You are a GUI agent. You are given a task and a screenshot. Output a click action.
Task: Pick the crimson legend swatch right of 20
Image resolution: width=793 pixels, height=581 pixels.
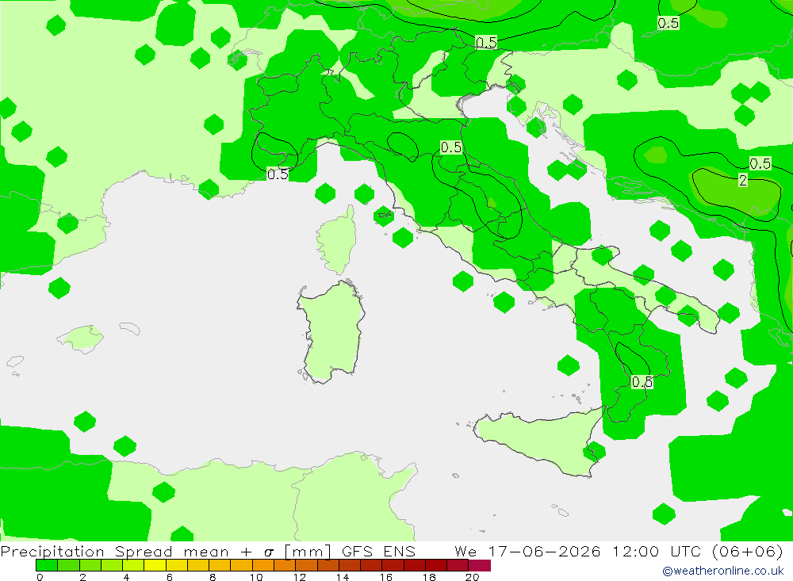[x=480, y=565]
